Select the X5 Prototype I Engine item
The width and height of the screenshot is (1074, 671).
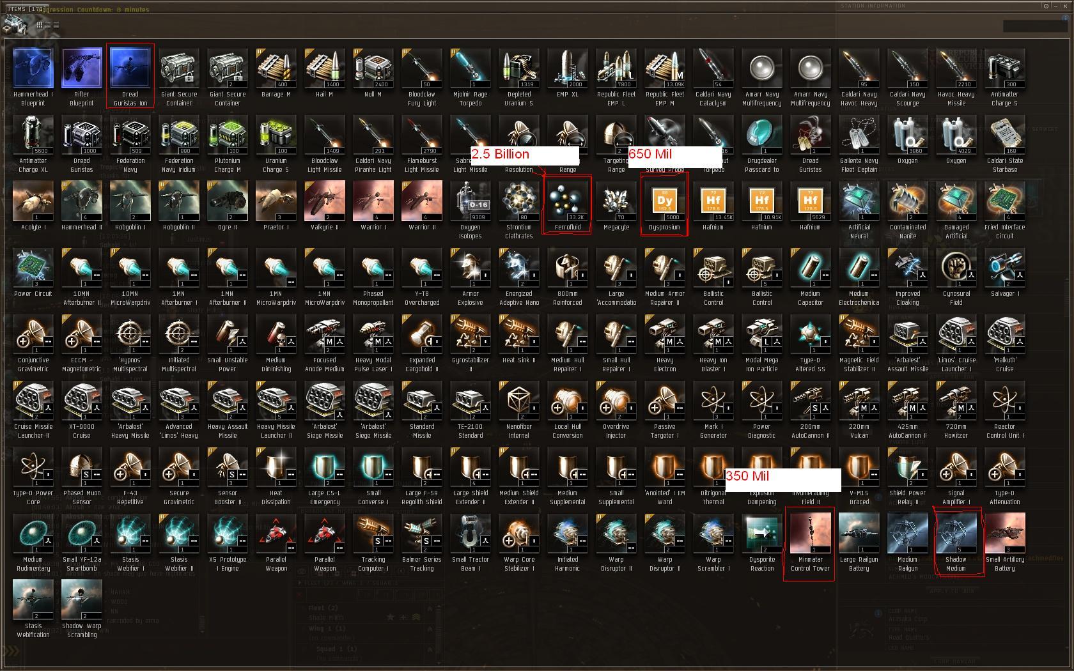point(228,542)
